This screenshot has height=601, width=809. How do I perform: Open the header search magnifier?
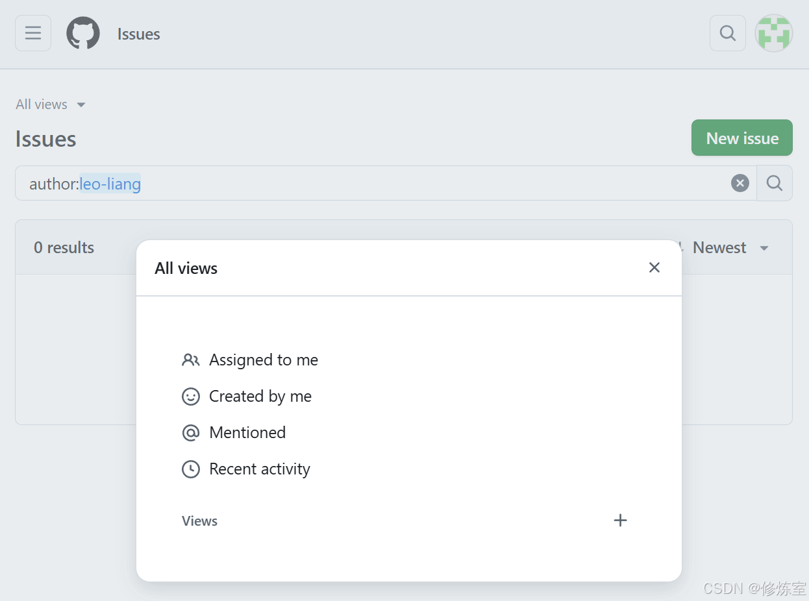point(728,33)
